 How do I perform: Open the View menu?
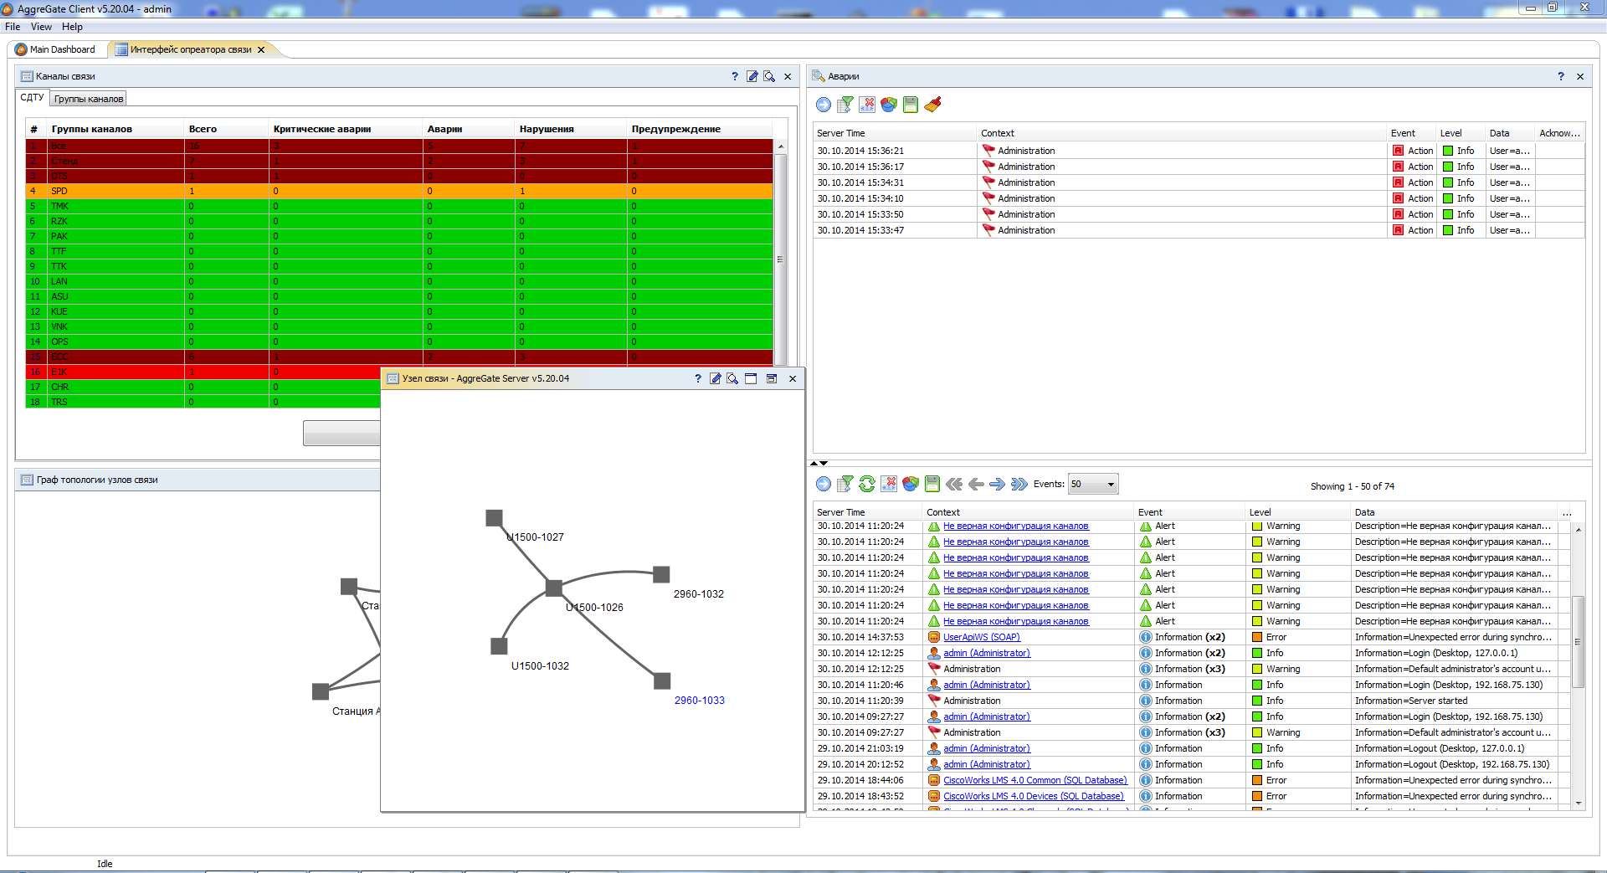(x=40, y=26)
